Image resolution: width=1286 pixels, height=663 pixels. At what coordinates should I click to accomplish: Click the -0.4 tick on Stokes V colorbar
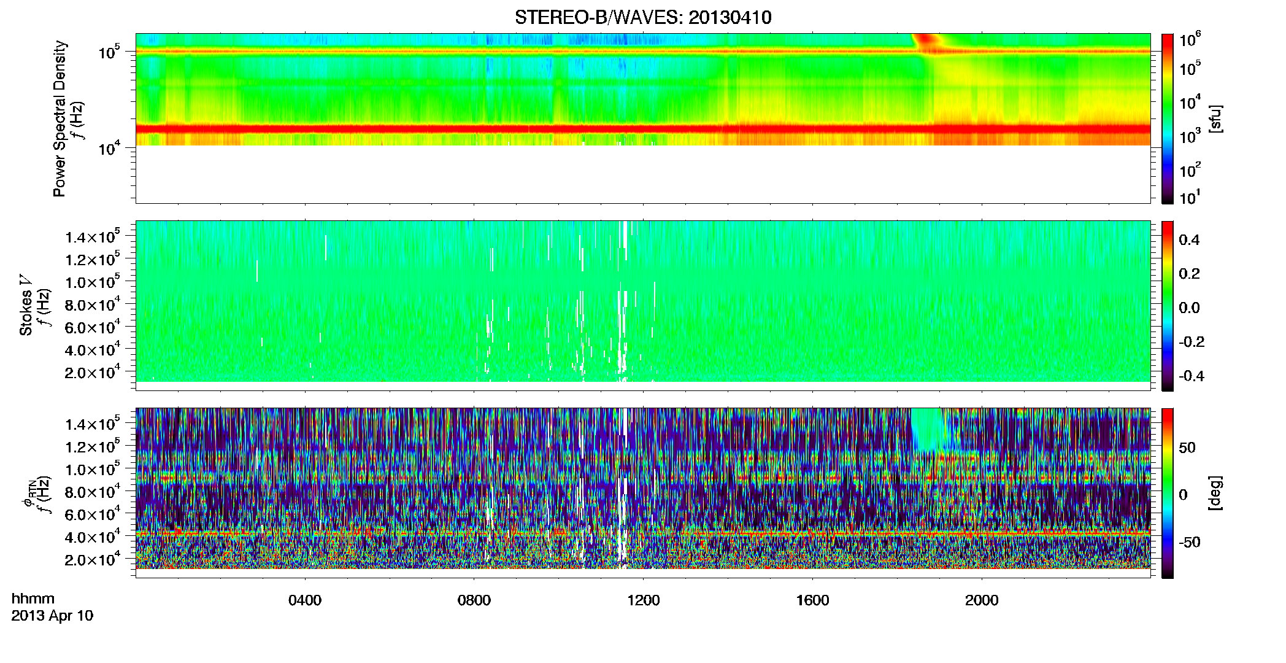point(1192,376)
